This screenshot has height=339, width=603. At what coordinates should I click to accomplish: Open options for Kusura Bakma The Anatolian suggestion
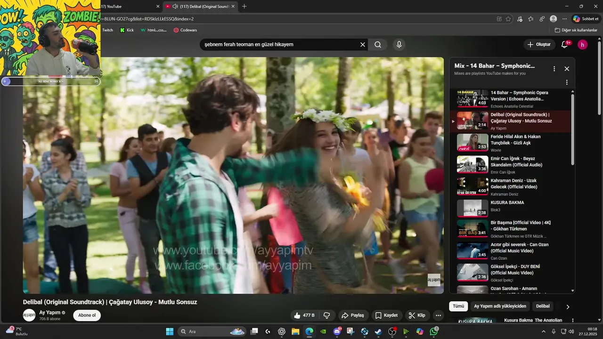click(x=572, y=321)
